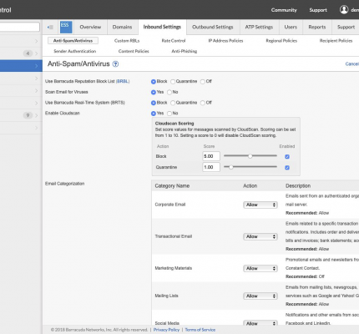Click the Quarantine score input field
Image resolution: width=359 pixels, height=334 pixels.
coord(211,167)
